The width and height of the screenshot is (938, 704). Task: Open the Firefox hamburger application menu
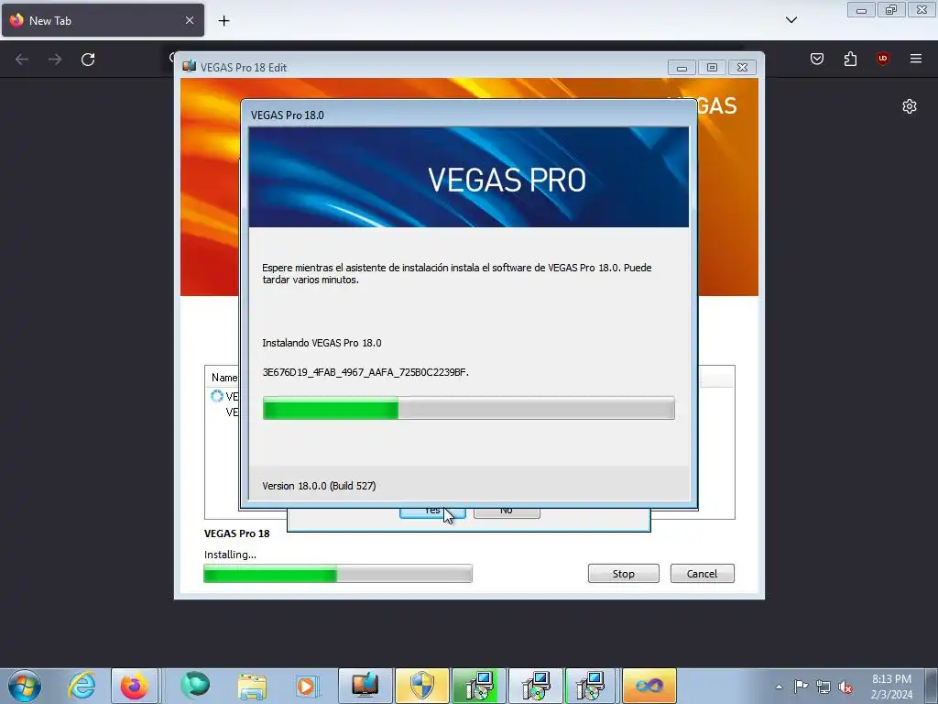click(x=916, y=59)
